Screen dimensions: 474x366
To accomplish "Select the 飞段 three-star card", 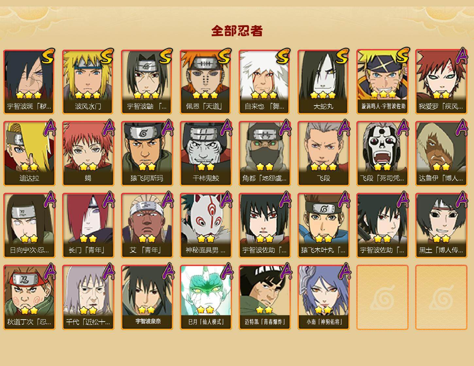I will (x=323, y=154).
